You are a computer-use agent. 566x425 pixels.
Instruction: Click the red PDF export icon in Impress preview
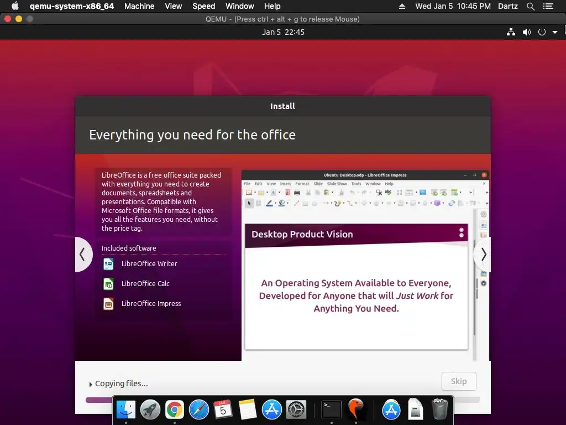(x=287, y=192)
